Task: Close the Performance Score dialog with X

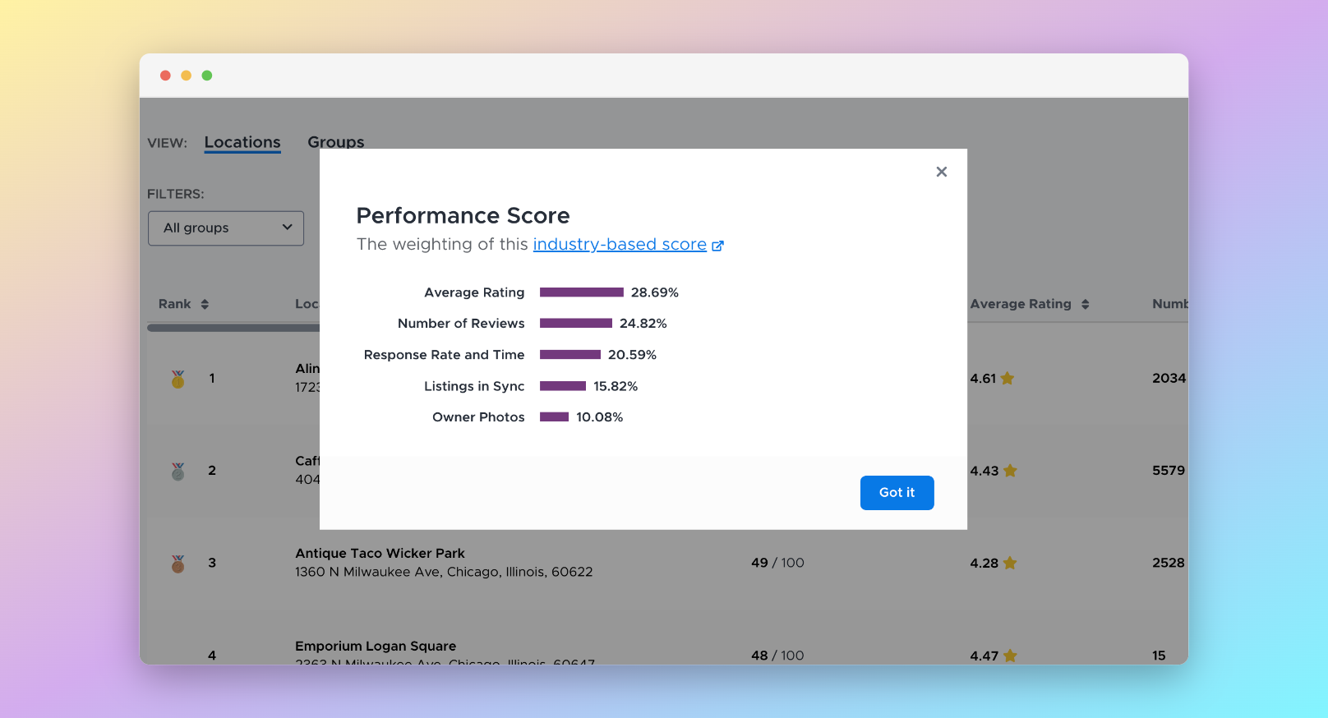Action: (x=941, y=172)
